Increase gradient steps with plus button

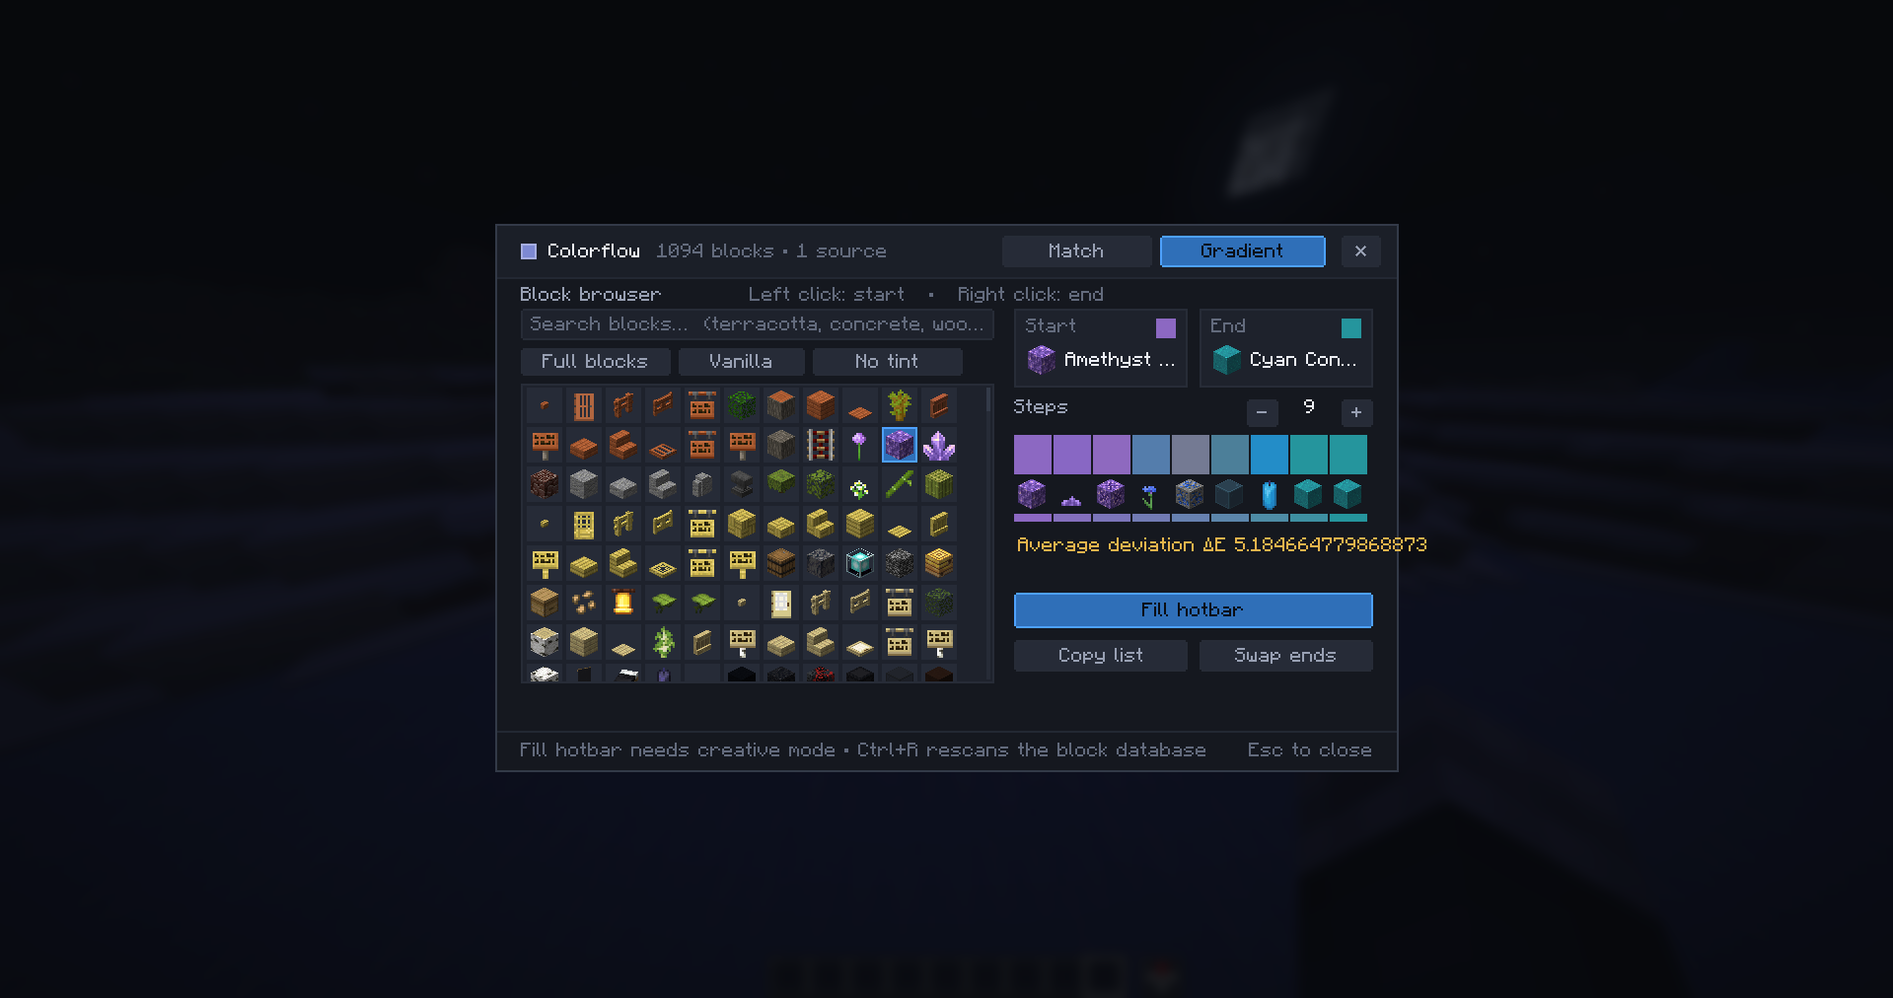tap(1356, 412)
